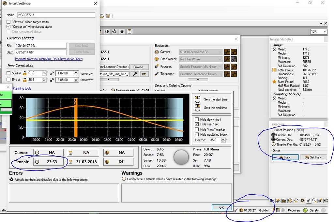This screenshot has height=222, width=334.
Task: Toggle the Hide day / night checkbox
Action: 197,119
